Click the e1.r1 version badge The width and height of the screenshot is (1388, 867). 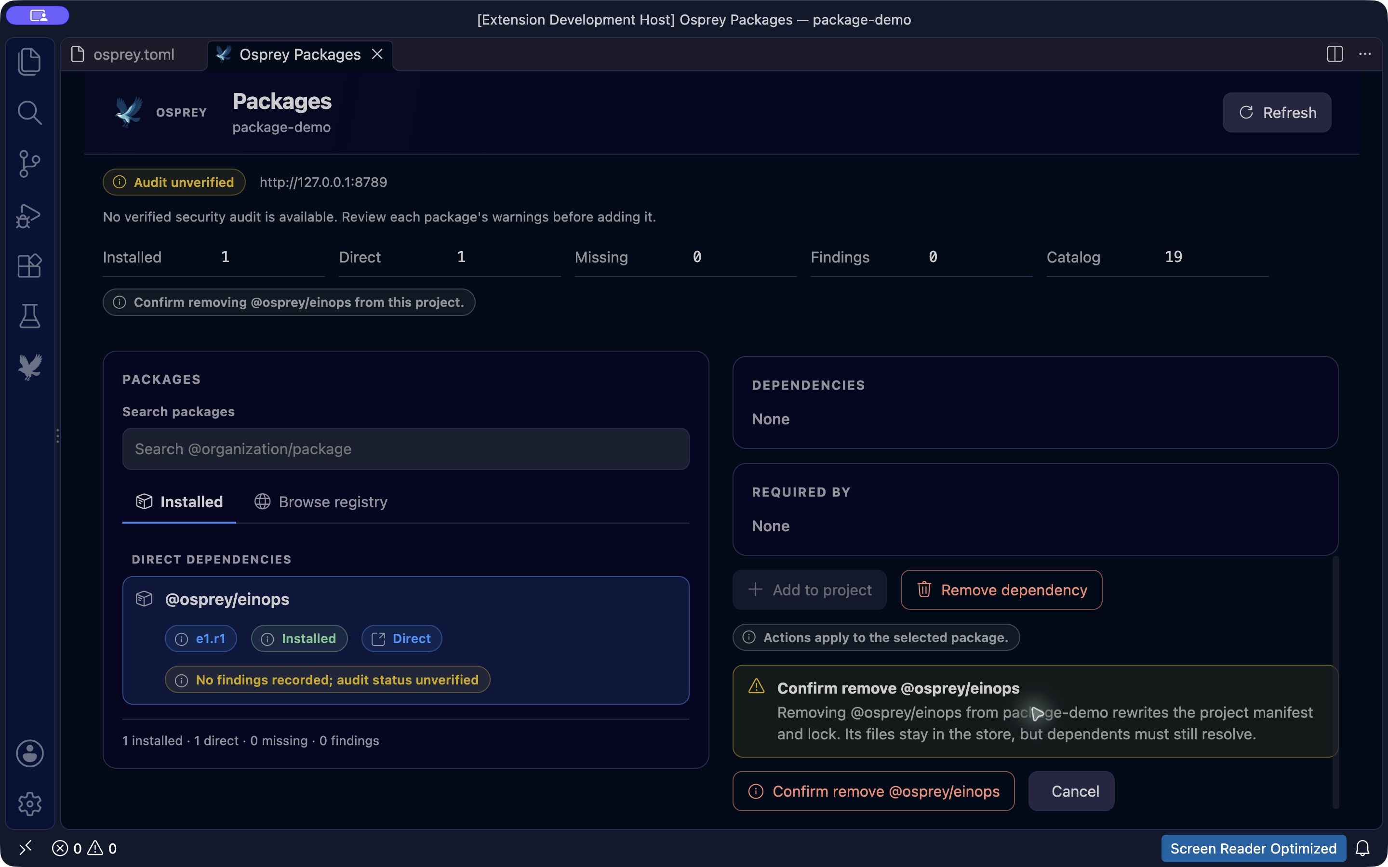click(201, 639)
